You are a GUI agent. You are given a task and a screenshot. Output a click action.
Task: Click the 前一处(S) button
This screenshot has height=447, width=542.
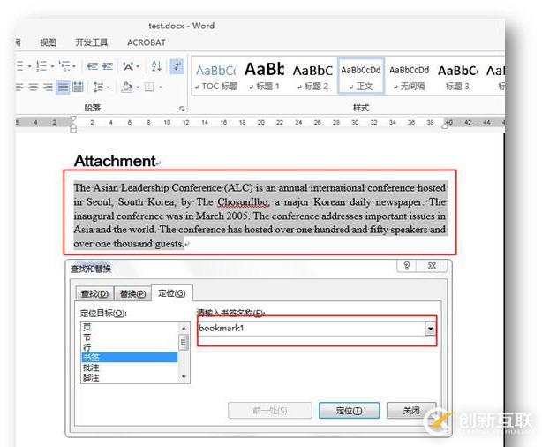pos(270,411)
